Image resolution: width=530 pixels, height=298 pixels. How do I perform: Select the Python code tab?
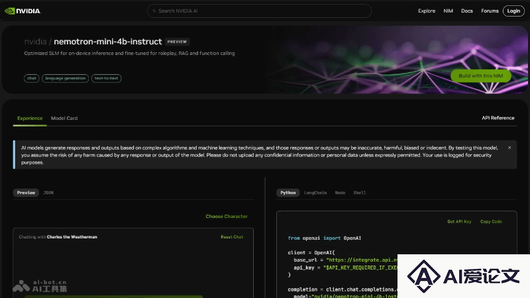pyautogui.click(x=288, y=193)
